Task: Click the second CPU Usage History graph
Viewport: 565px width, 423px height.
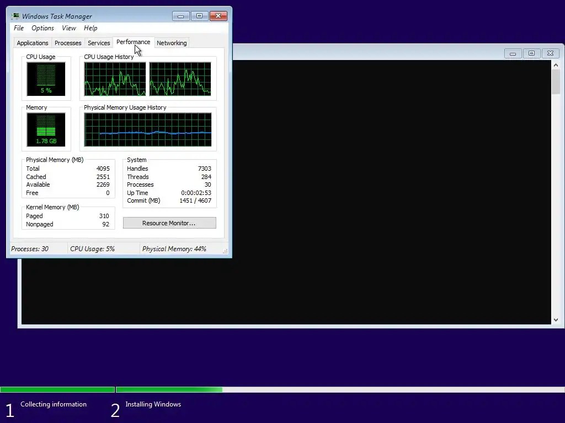Action: [x=180, y=79]
